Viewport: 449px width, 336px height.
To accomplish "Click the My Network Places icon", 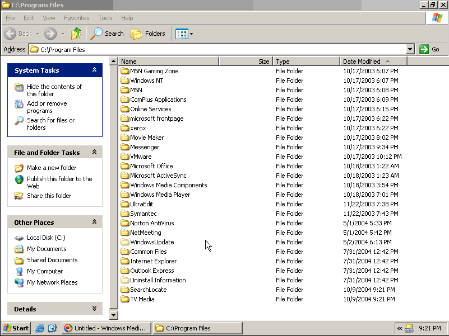I will pos(19,282).
